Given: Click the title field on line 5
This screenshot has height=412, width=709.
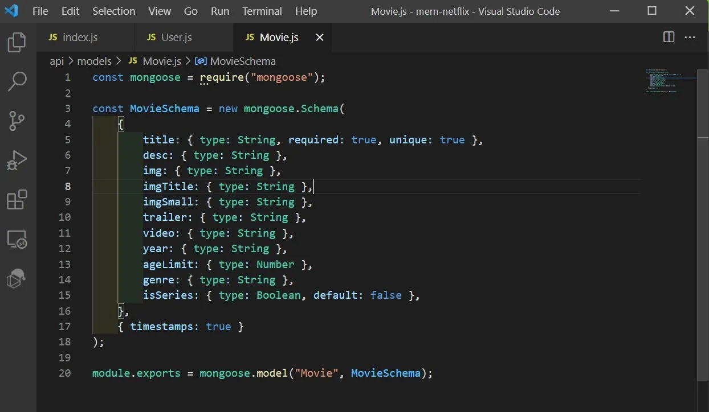Looking at the screenshot, I should (x=158, y=140).
